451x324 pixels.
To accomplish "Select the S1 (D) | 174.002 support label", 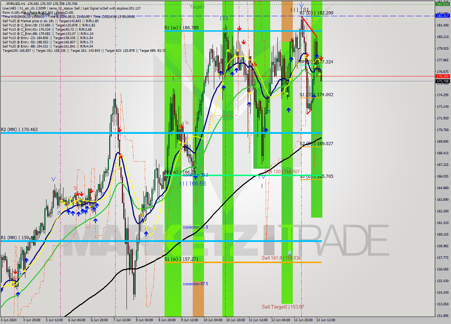I will [x=316, y=95].
